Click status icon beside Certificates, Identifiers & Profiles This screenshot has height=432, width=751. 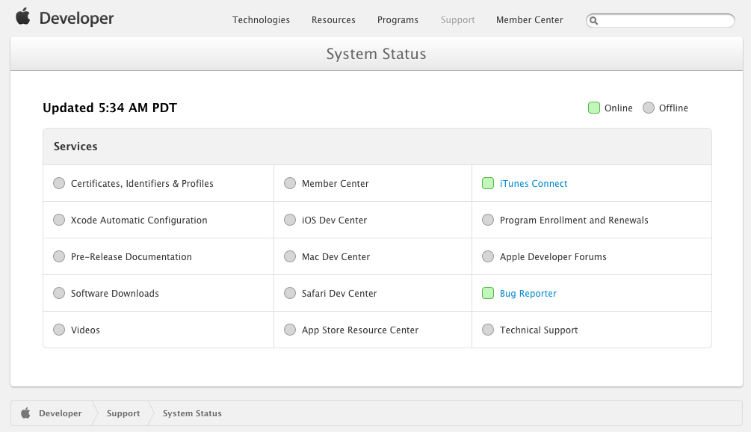(x=59, y=183)
